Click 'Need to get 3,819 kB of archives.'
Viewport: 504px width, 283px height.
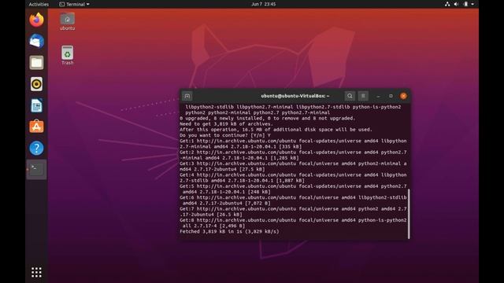(226, 124)
